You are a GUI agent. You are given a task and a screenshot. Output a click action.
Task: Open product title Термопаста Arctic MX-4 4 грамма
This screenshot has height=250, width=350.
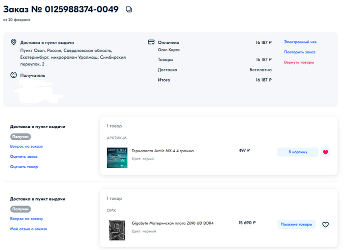tap(162, 151)
